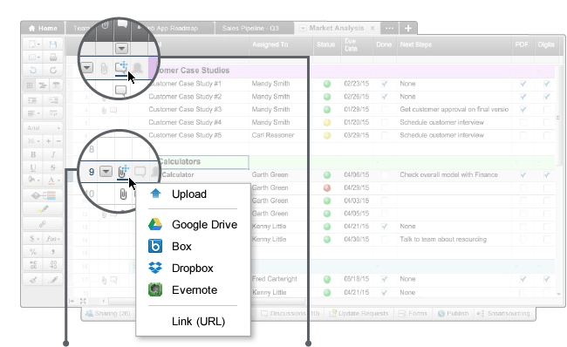The image size is (567, 347).
Task: Choose Dropbox from the attachment menu
Action: [x=193, y=269]
